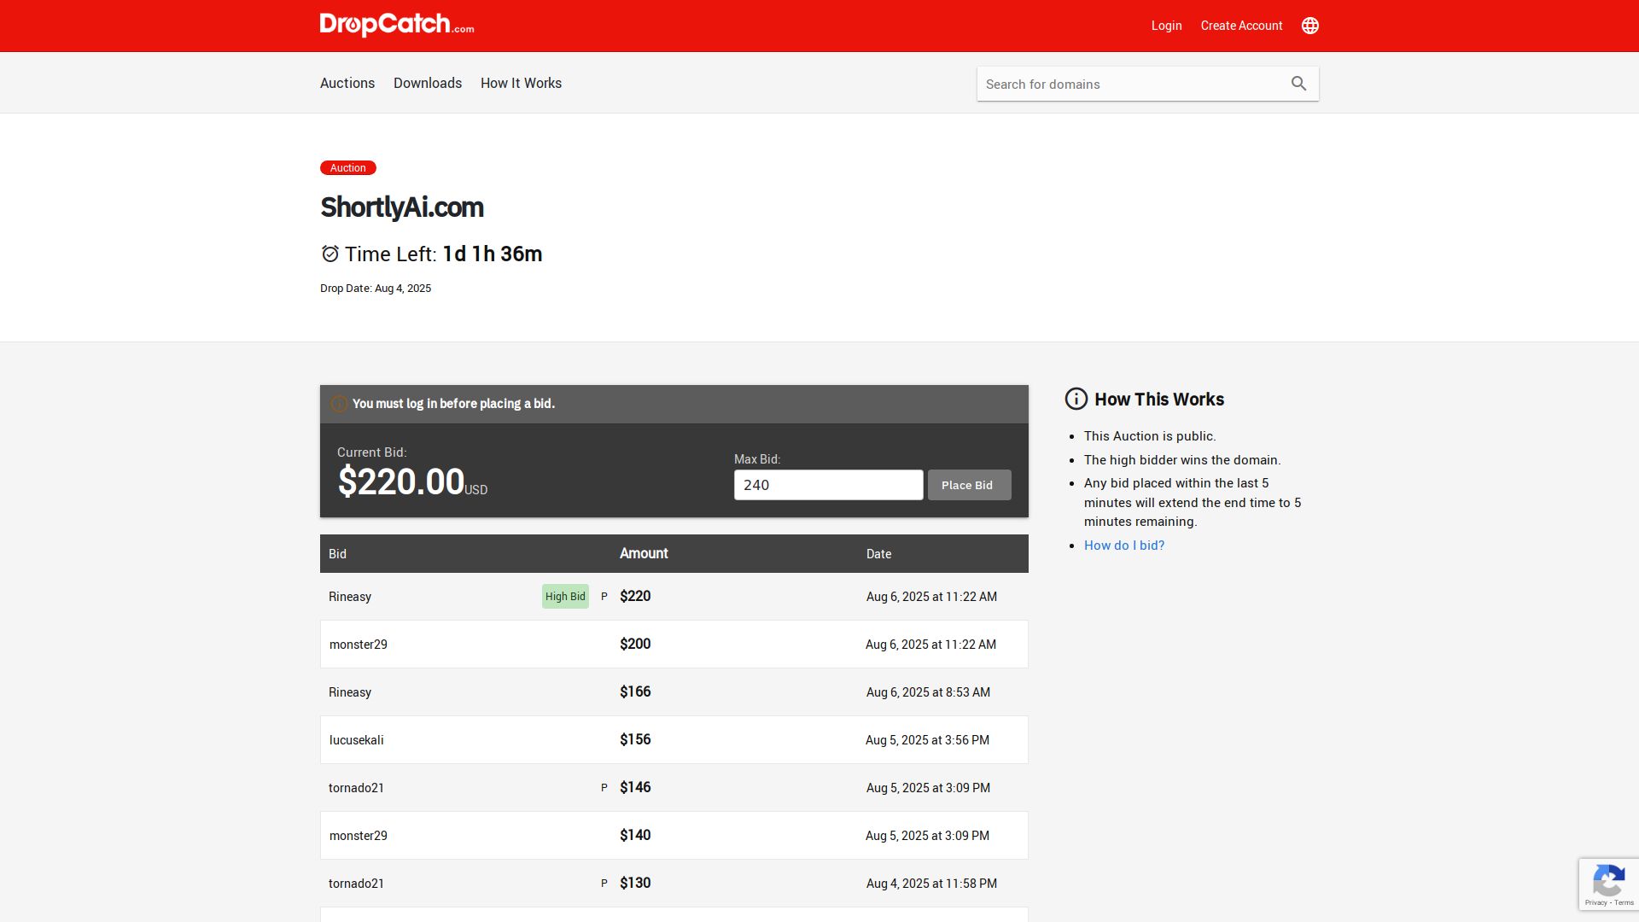
Task: Click the search magnifier icon
Action: click(x=1298, y=84)
